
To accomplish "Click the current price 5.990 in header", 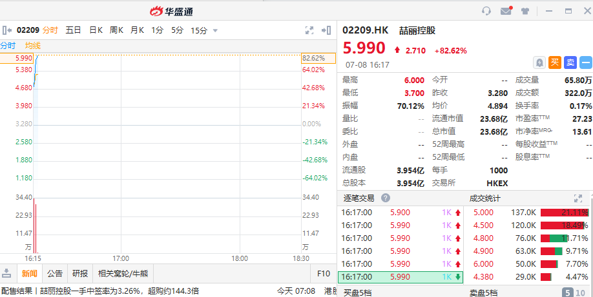I will (364, 48).
